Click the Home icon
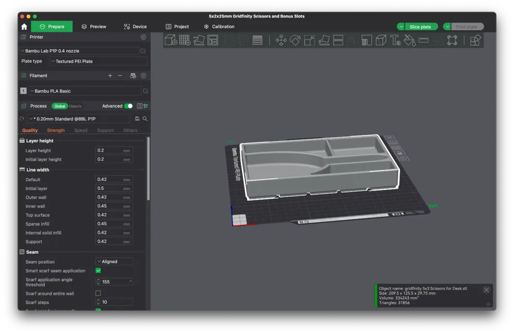This screenshot has height=334, width=514. 24,27
